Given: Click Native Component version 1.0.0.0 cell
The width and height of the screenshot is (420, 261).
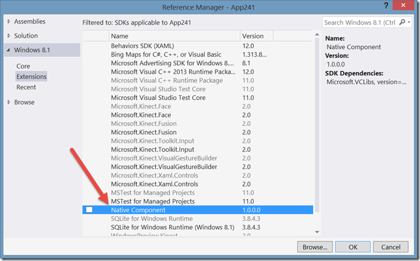Looking at the screenshot, I should click(x=251, y=210).
